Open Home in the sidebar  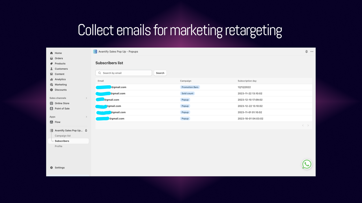[x=58, y=53]
